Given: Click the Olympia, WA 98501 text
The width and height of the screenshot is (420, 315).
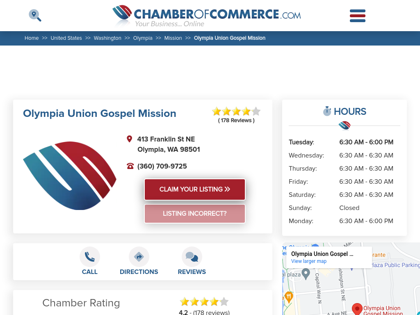Looking at the screenshot, I should [169, 149].
